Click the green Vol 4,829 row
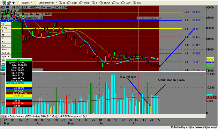 [19, 91]
